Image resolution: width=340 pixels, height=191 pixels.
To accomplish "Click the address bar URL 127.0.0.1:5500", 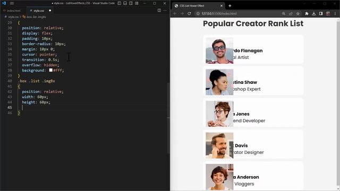I will click(219, 13).
